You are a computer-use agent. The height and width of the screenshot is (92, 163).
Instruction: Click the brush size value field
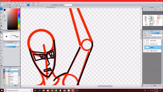(x=18, y=45)
